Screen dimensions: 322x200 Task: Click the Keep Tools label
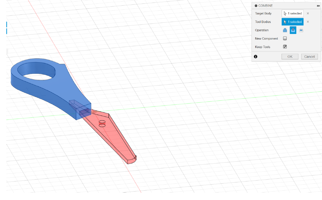263,47
